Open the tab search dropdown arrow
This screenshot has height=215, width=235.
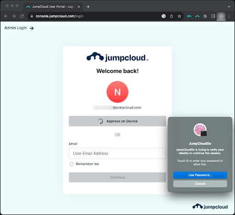(229, 7)
